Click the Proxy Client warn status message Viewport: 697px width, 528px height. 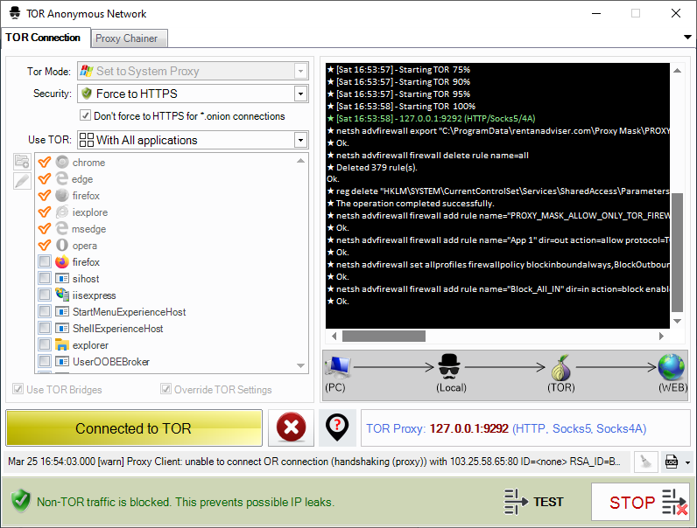(314, 462)
